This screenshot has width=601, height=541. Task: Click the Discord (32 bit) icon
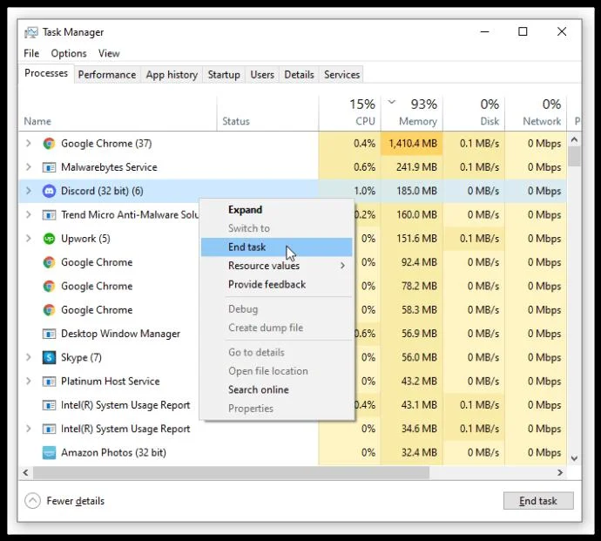[x=49, y=191]
